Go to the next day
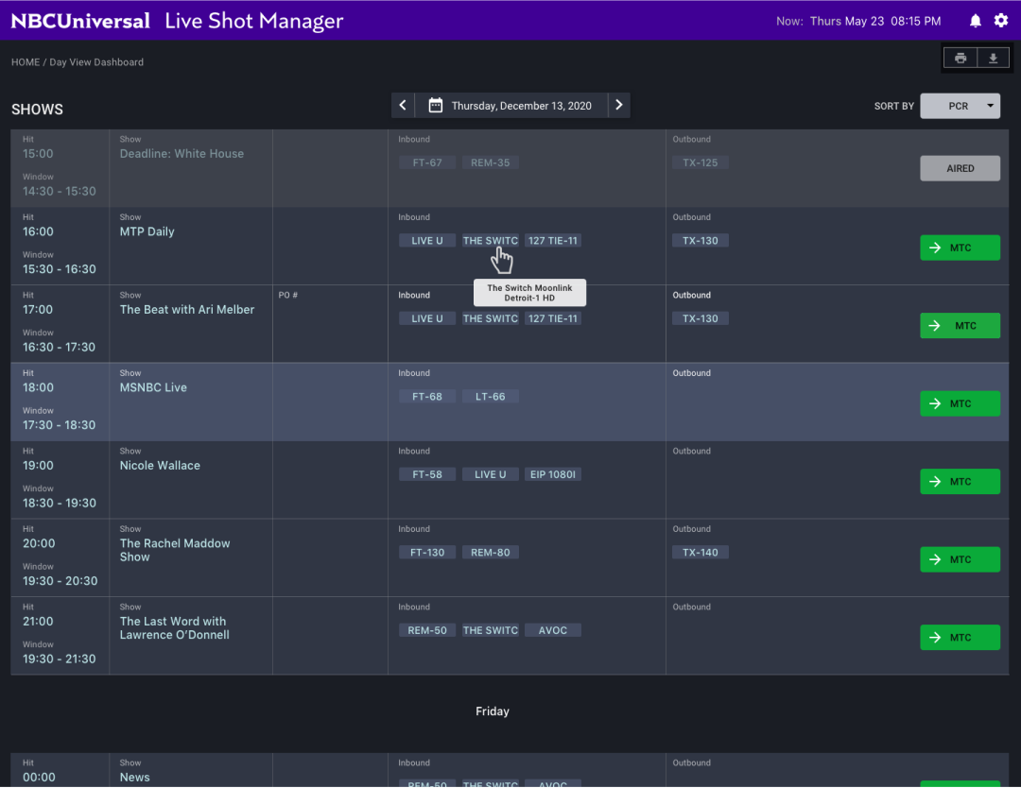Screen dimensions: 1021x788 618,106
